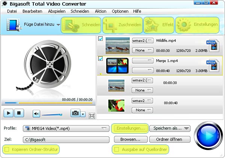Open the Datei menu
Viewport: 225px width, 158px height.
point(12,11)
